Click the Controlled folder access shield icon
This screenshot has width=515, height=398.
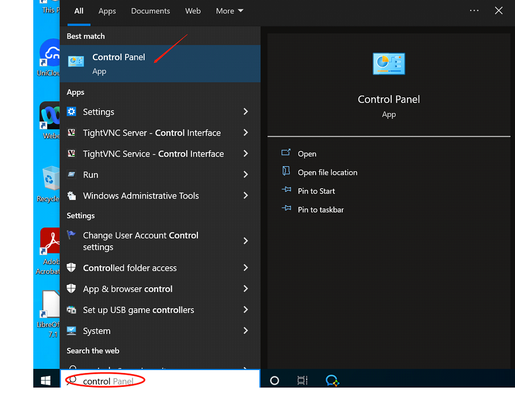point(71,267)
